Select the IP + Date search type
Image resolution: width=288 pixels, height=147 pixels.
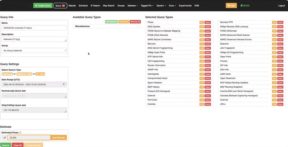pyautogui.click(x=40, y=74)
